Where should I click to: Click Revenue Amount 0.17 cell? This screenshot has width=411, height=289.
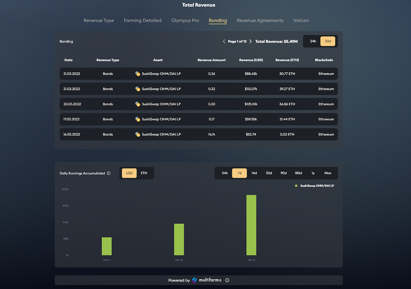click(x=212, y=119)
